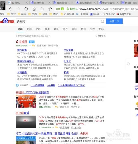The image size is (138, 144).
Task: Click the recommended cctv直播 link
Action: (51, 85)
